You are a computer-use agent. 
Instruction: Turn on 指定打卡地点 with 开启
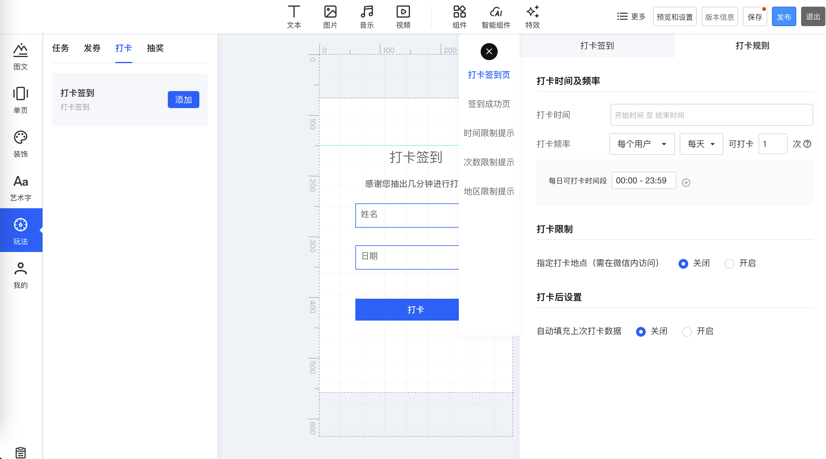click(x=729, y=263)
